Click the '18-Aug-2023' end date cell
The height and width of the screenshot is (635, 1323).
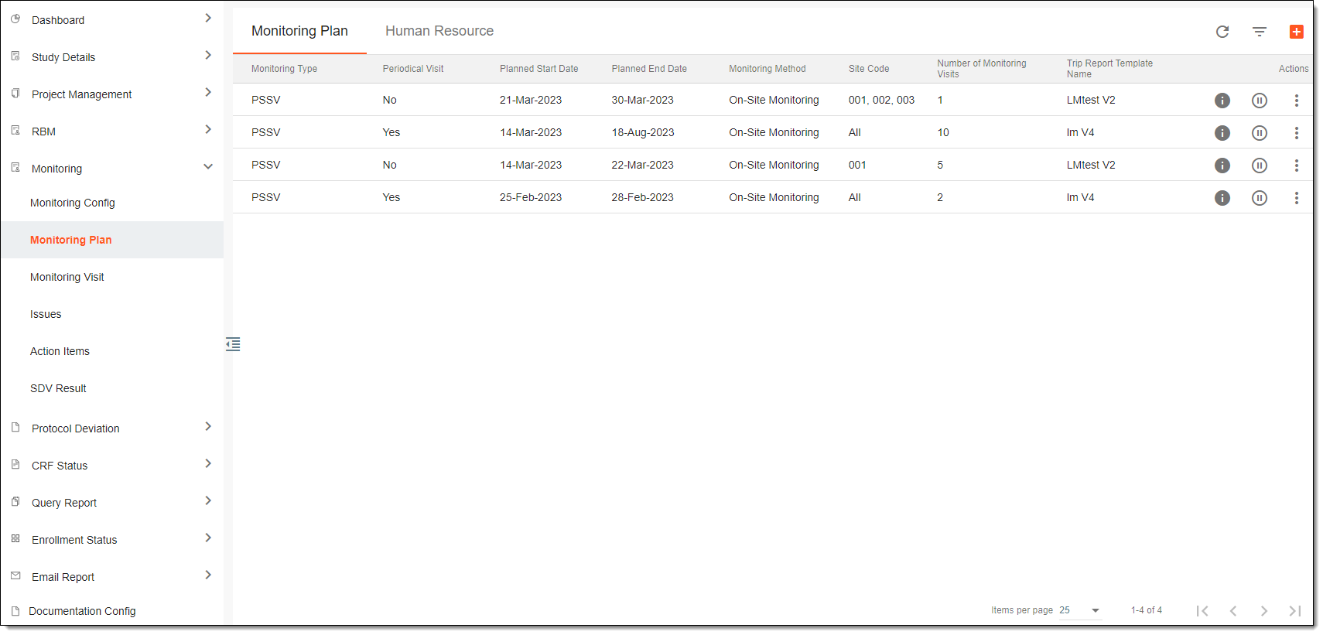[x=643, y=132]
